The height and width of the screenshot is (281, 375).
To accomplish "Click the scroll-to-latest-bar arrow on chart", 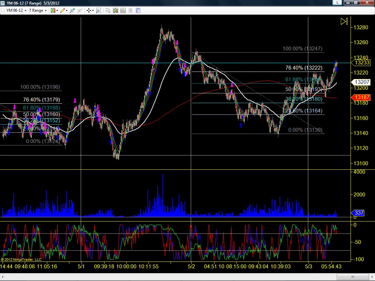I will 344,21.
